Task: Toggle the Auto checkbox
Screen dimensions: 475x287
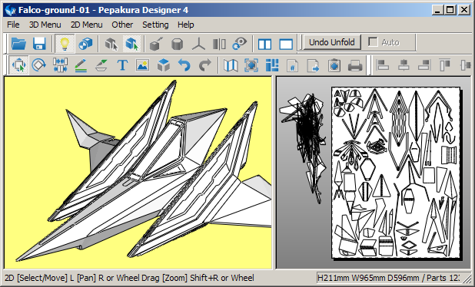Action: pyautogui.click(x=373, y=42)
